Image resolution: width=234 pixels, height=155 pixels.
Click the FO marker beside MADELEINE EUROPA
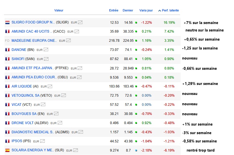[x=7, y=41]
